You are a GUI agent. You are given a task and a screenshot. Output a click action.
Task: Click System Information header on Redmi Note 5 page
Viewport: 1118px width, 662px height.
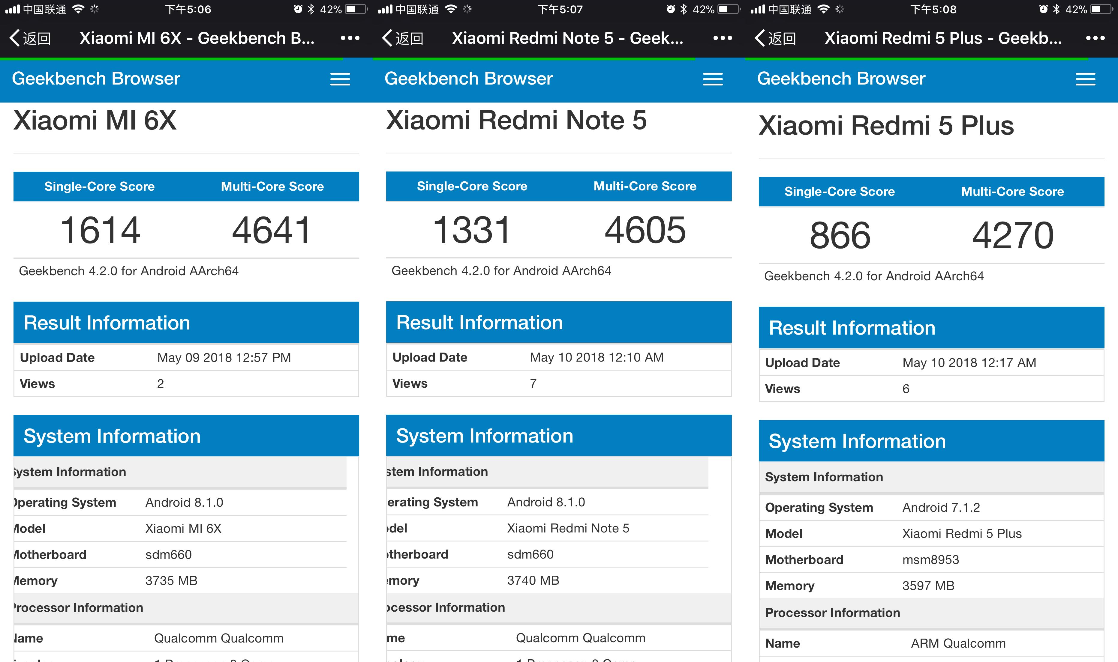coord(559,435)
